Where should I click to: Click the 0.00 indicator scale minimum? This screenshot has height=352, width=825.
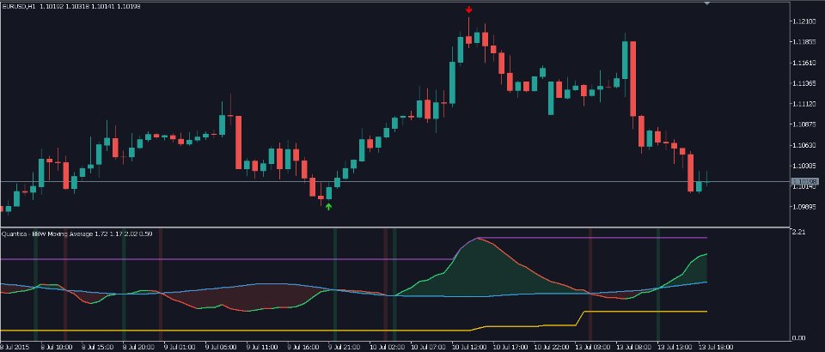[798, 337]
